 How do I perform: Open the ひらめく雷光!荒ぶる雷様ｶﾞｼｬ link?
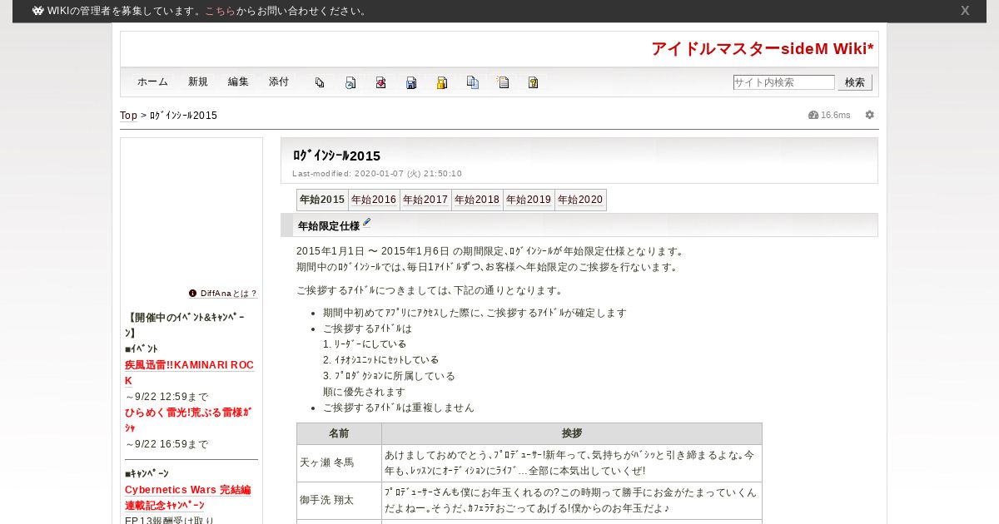click(x=188, y=420)
